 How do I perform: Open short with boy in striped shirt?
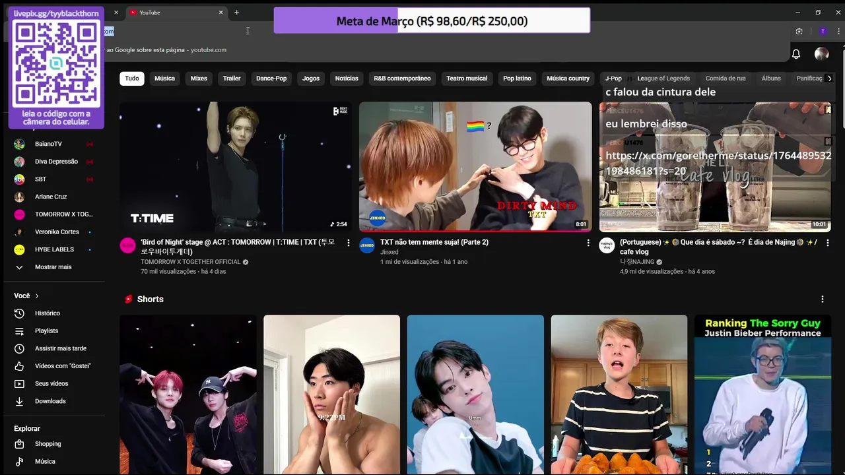click(x=619, y=395)
